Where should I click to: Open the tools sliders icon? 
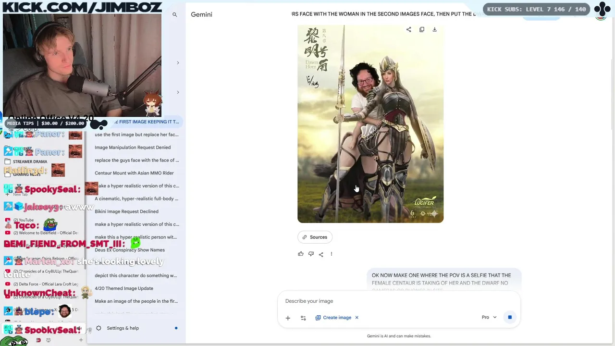[303, 318]
